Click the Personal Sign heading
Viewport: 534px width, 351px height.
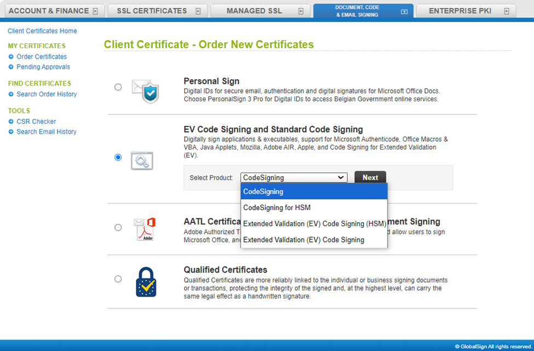pyautogui.click(x=211, y=82)
